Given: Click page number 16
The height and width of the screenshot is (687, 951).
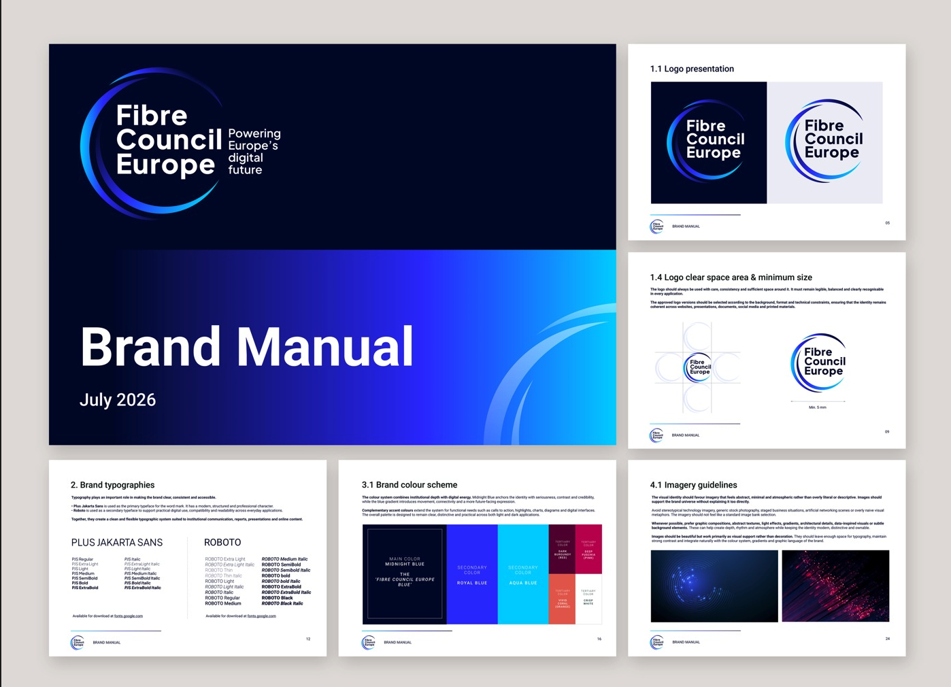Looking at the screenshot, I should pos(599,639).
